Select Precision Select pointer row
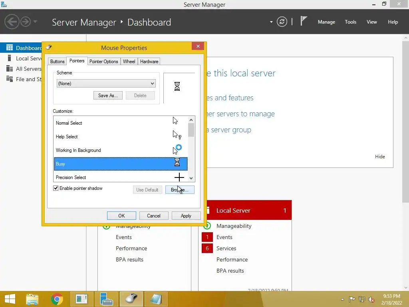The height and width of the screenshot is (307, 409). tap(121, 177)
